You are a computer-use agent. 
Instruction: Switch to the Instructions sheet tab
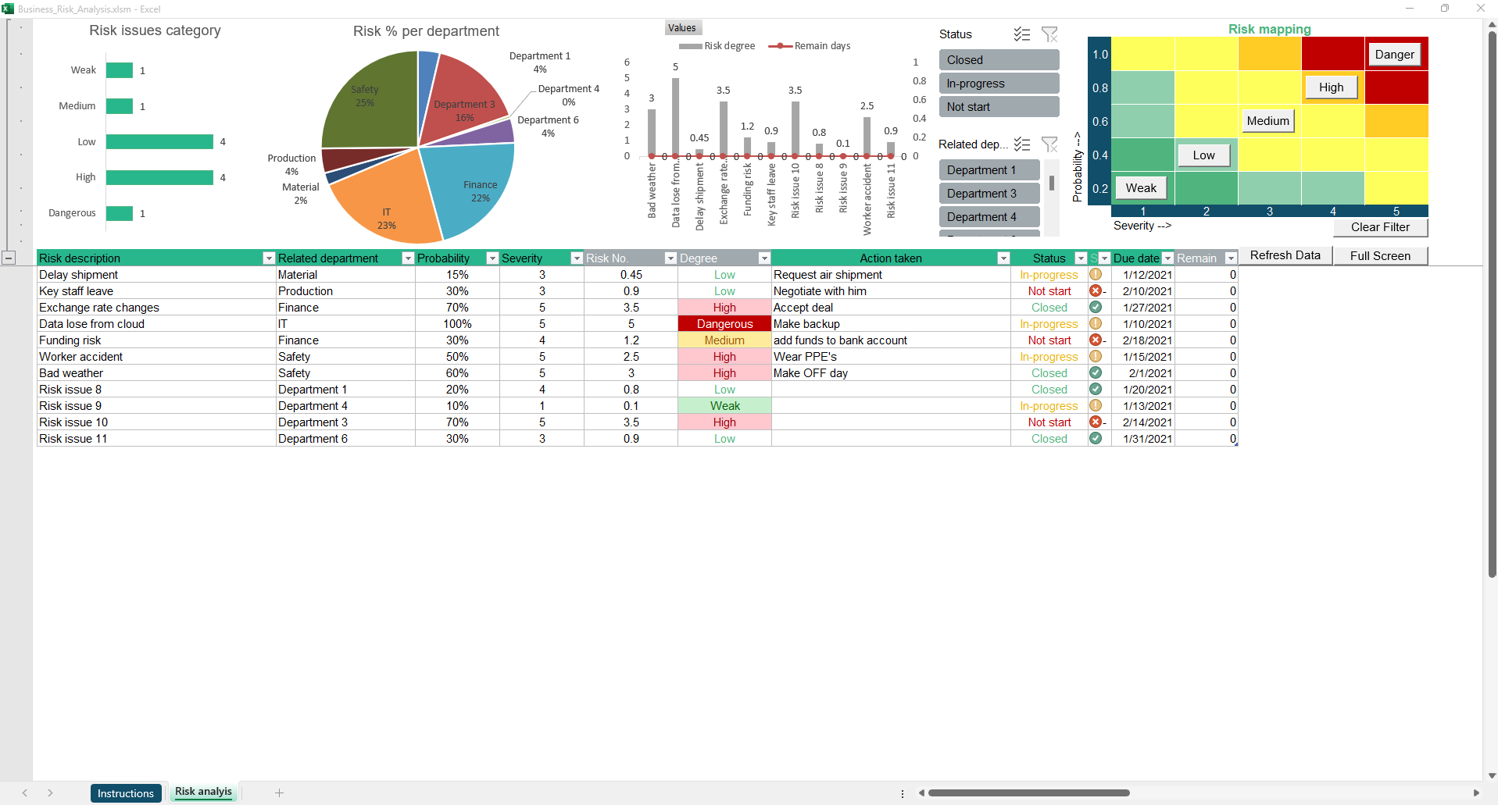point(126,793)
